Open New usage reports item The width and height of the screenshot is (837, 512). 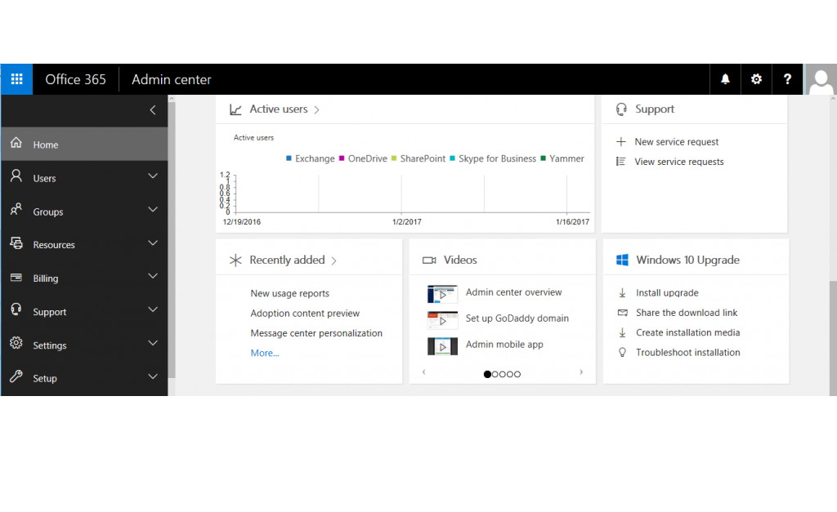[290, 293]
